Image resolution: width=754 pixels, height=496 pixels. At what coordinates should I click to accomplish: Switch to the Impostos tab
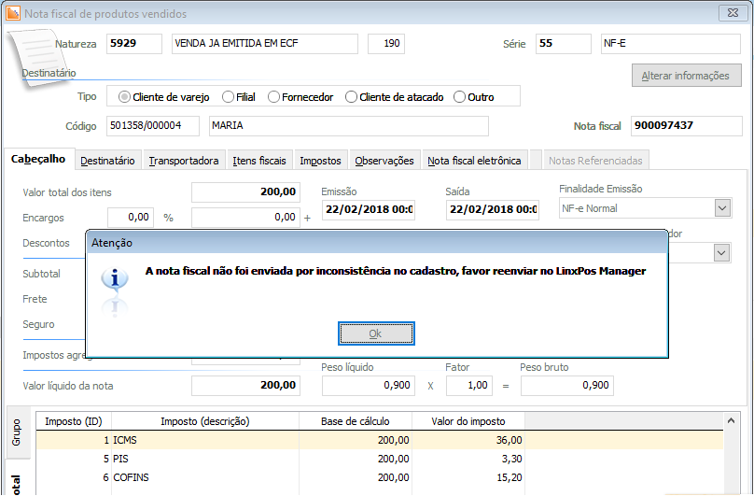point(320,161)
